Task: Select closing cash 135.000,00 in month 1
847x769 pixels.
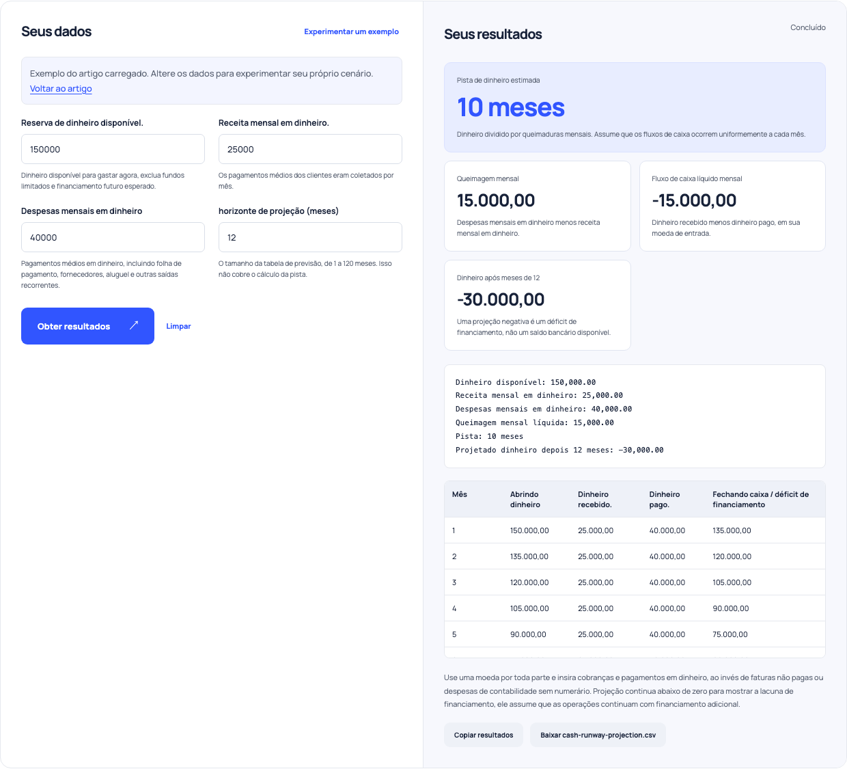Action: 732,530
